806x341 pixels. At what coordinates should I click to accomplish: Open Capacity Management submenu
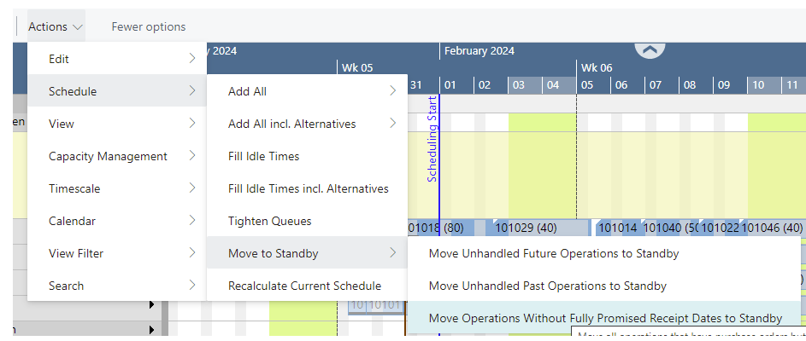pos(117,156)
